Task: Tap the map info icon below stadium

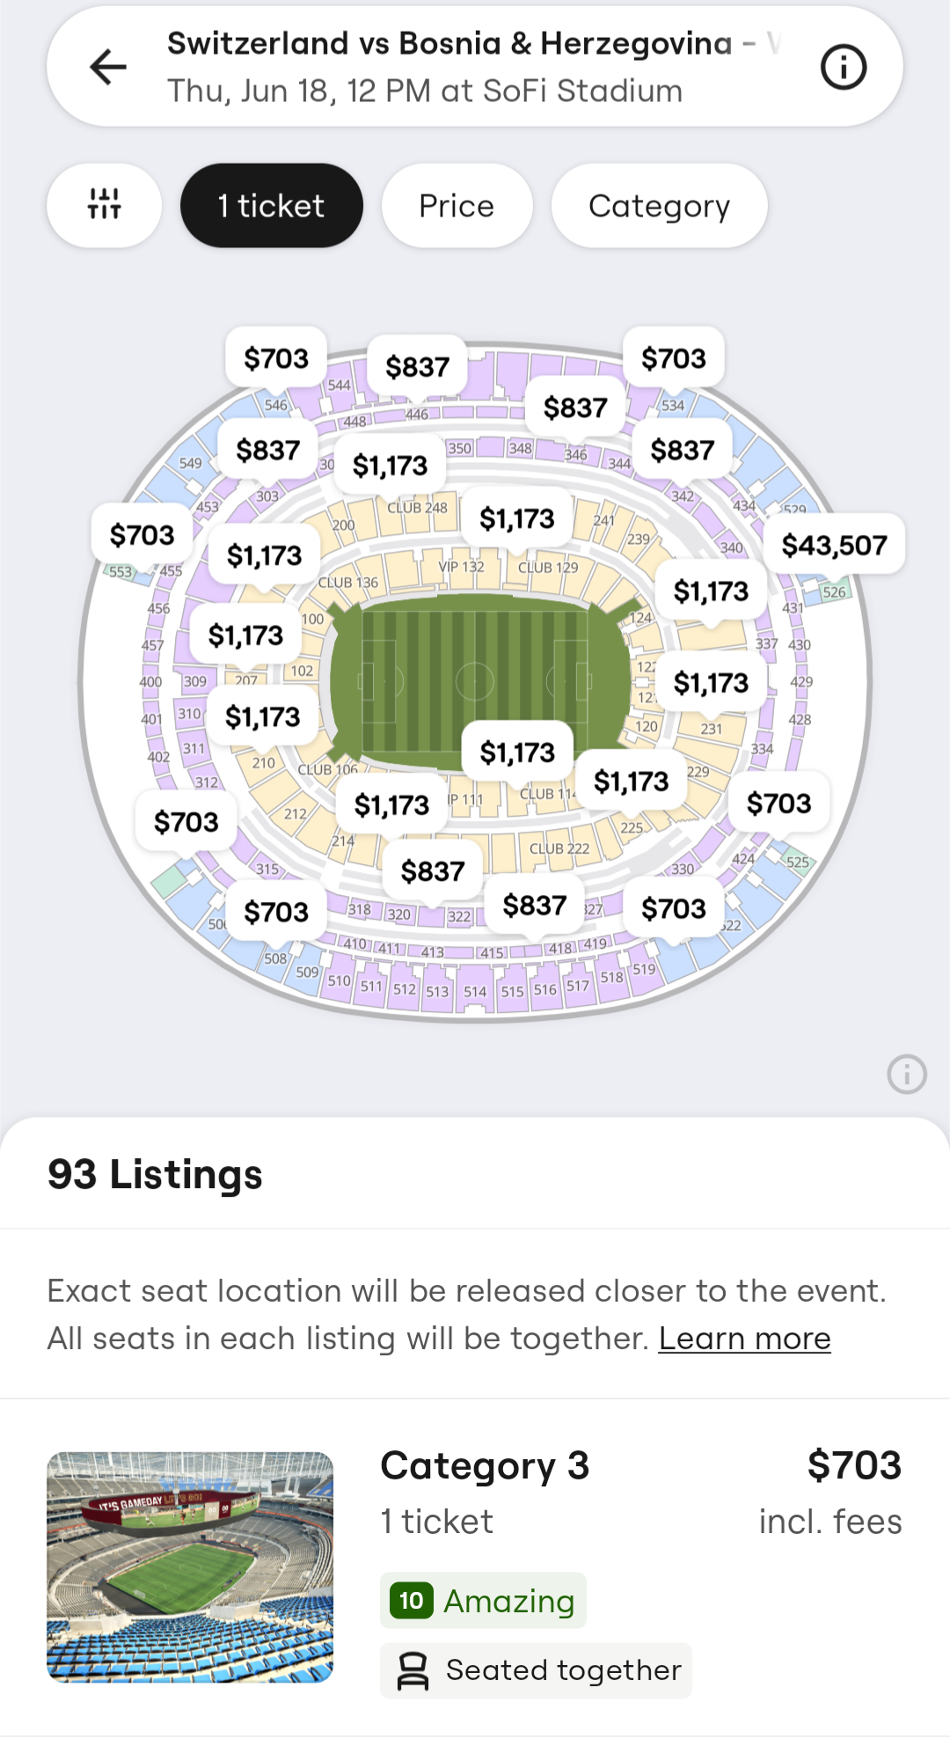Action: point(906,1074)
